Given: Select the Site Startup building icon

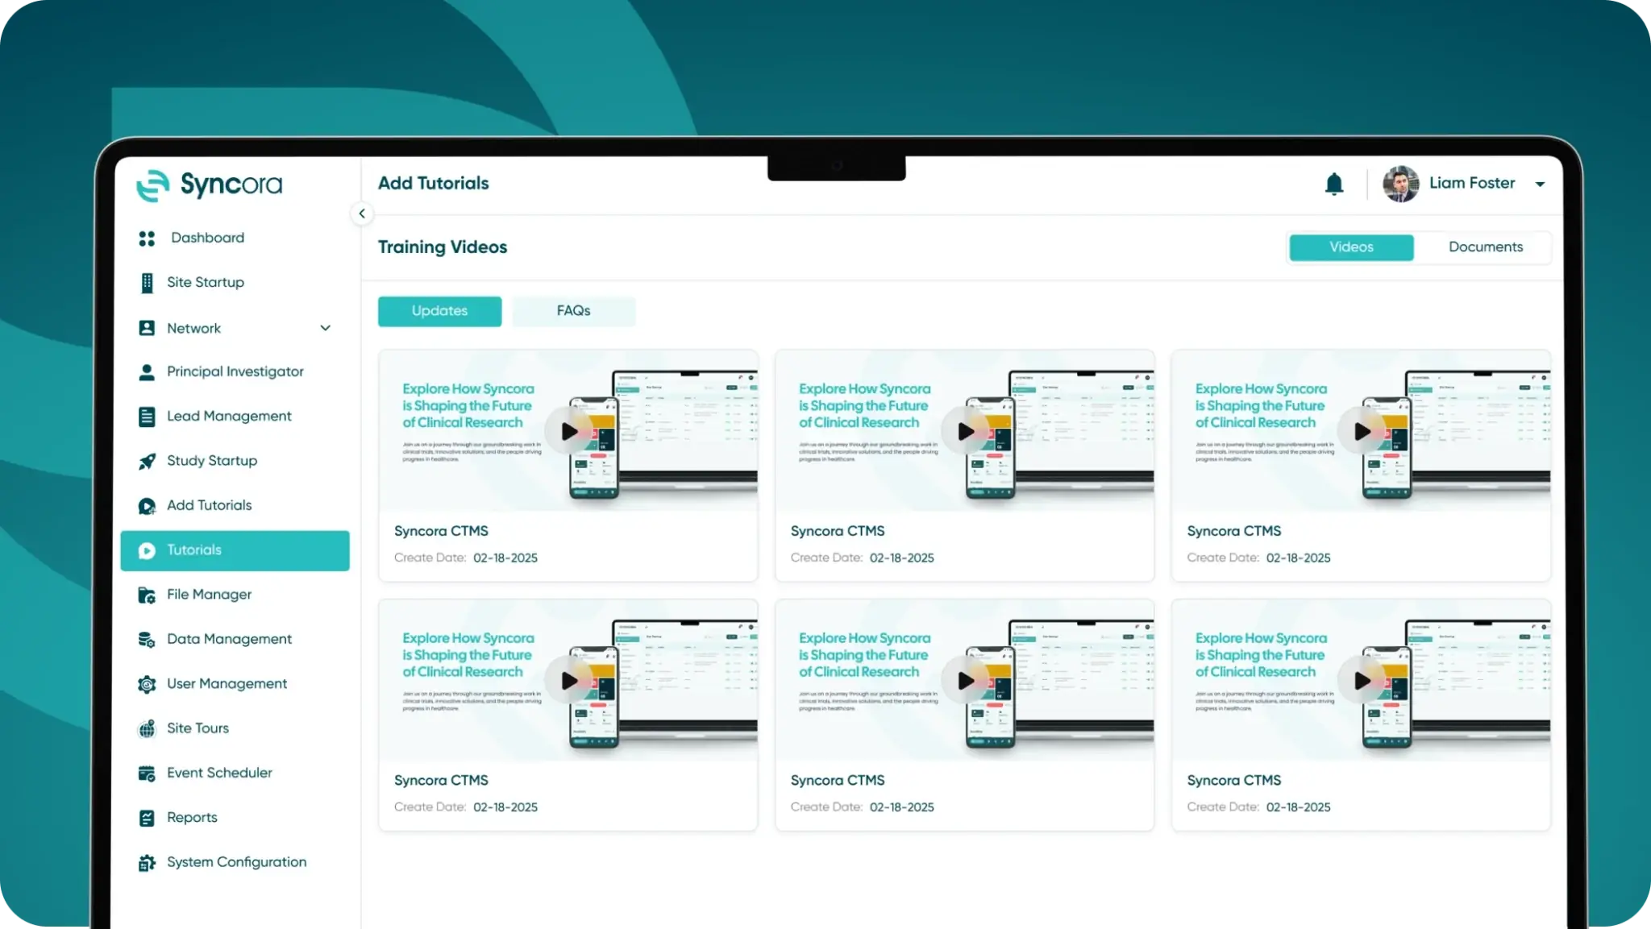Looking at the screenshot, I should click(x=147, y=283).
